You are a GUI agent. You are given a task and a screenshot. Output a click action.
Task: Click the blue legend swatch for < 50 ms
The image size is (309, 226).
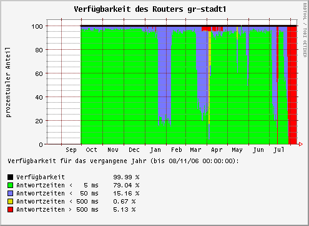click(x=10, y=193)
